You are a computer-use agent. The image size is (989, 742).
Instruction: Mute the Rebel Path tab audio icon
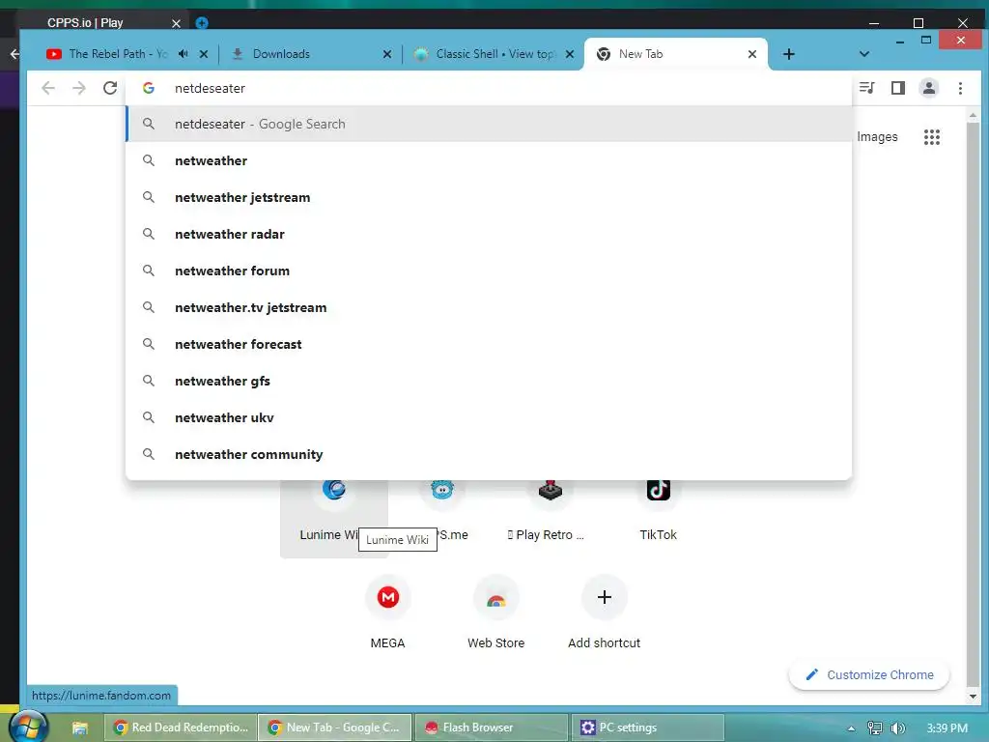[x=183, y=54]
